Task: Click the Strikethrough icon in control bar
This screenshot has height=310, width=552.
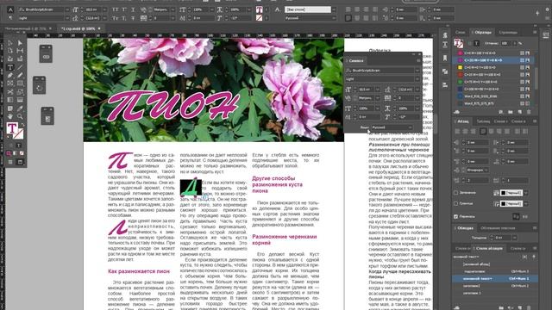Action: [x=133, y=18]
